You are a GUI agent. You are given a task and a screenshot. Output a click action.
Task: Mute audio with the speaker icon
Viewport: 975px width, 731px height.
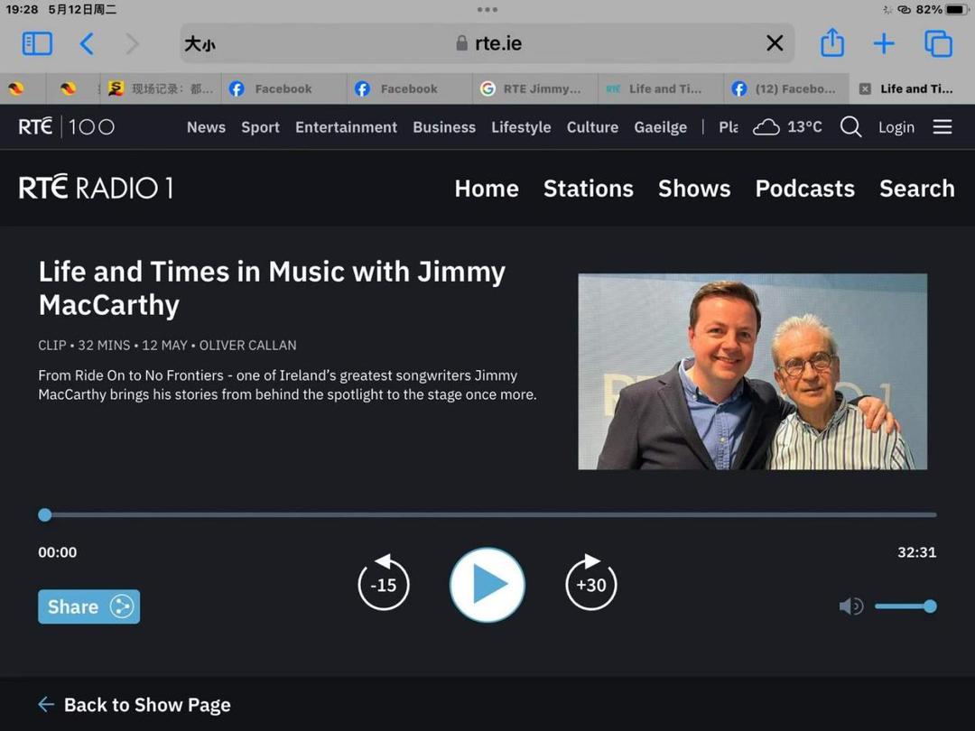(850, 606)
